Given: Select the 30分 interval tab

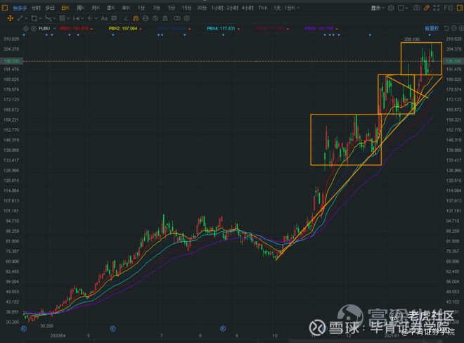Looking at the screenshot, I should (x=202, y=8).
